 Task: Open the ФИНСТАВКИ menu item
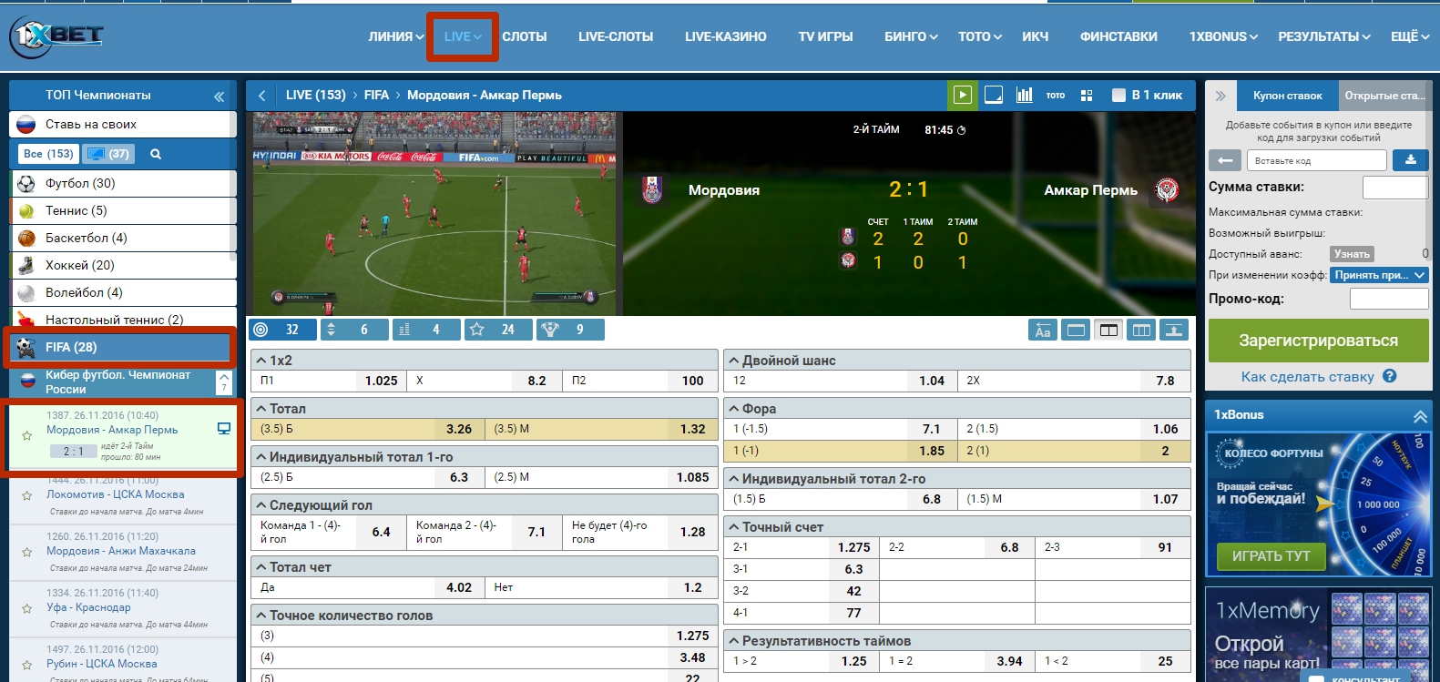(1118, 36)
